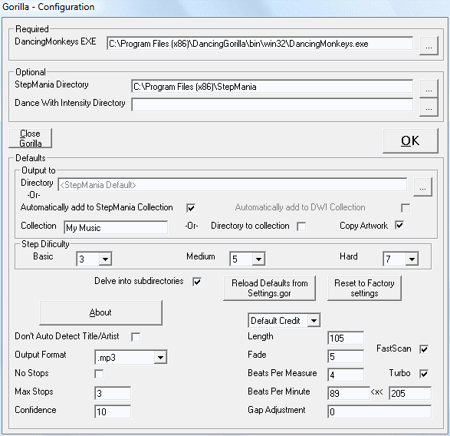Image resolution: width=450 pixels, height=436 pixels.
Task: Focus the Confidence field
Action: [x=113, y=411]
